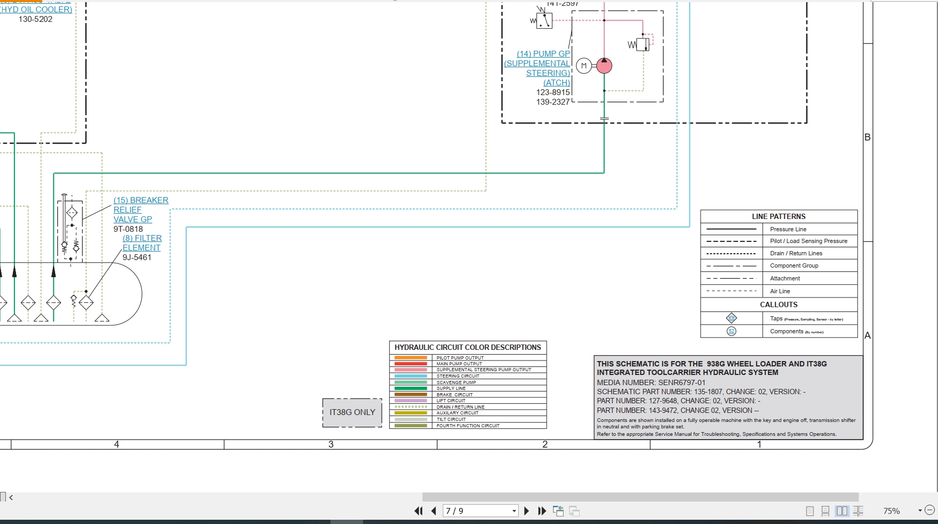This screenshot has height=524, width=938.
Task: Click the horizontal scrollbar thumb
Action: click(640, 497)
